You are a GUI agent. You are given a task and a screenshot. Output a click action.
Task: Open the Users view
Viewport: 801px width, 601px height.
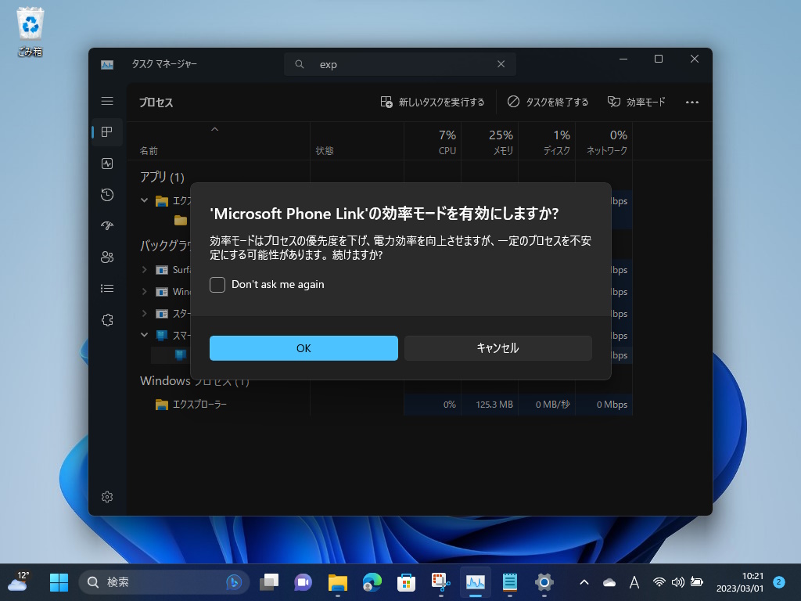107,257
